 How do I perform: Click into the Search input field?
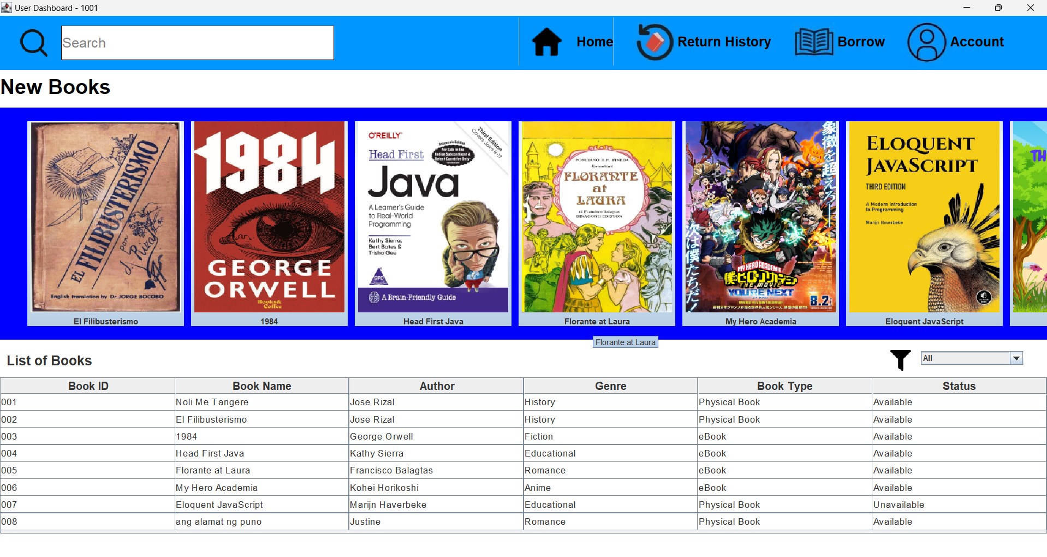point(197,43)
